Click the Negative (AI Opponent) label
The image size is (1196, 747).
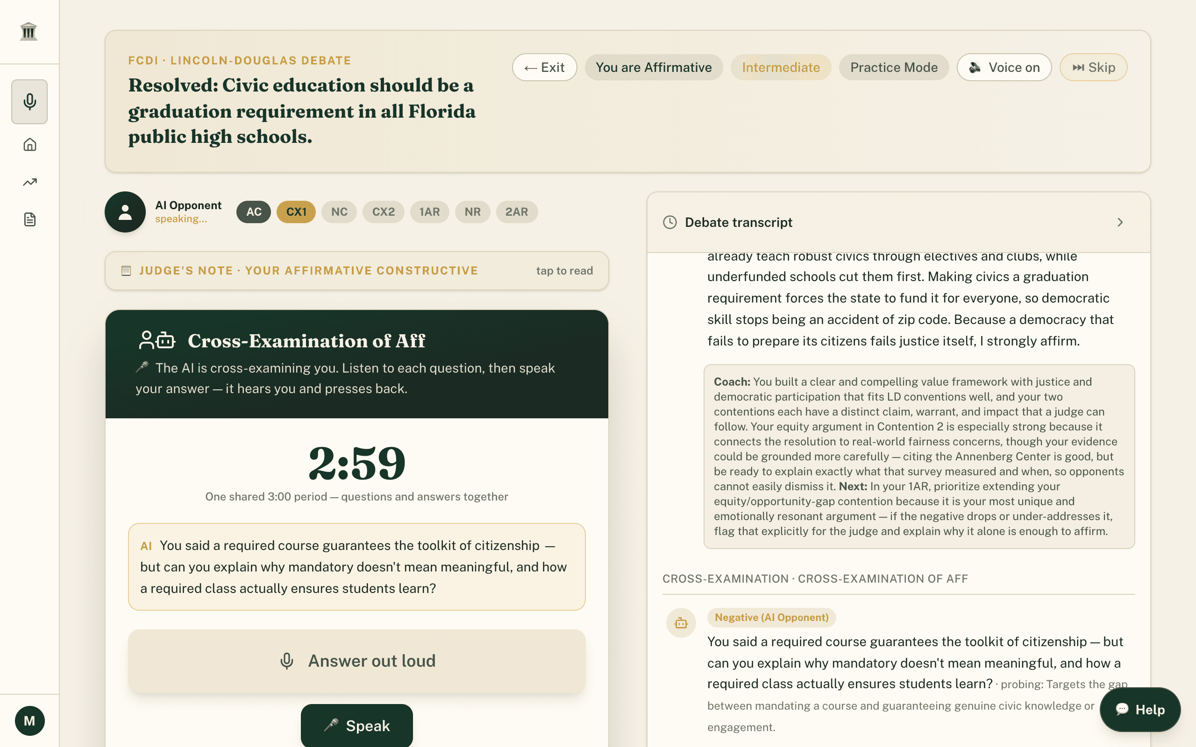pyautogui.click(x=771, y=618)
